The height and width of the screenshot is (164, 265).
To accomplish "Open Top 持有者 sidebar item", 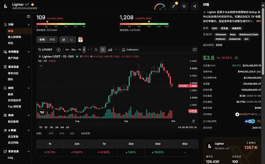I will click(15, 107).
